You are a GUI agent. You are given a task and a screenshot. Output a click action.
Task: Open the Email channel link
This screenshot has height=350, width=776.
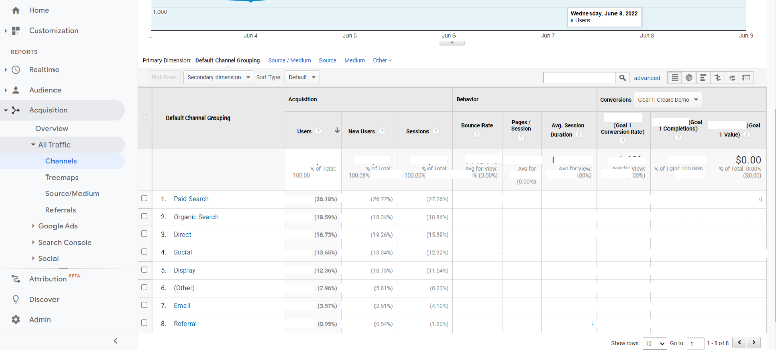[182, 306]
